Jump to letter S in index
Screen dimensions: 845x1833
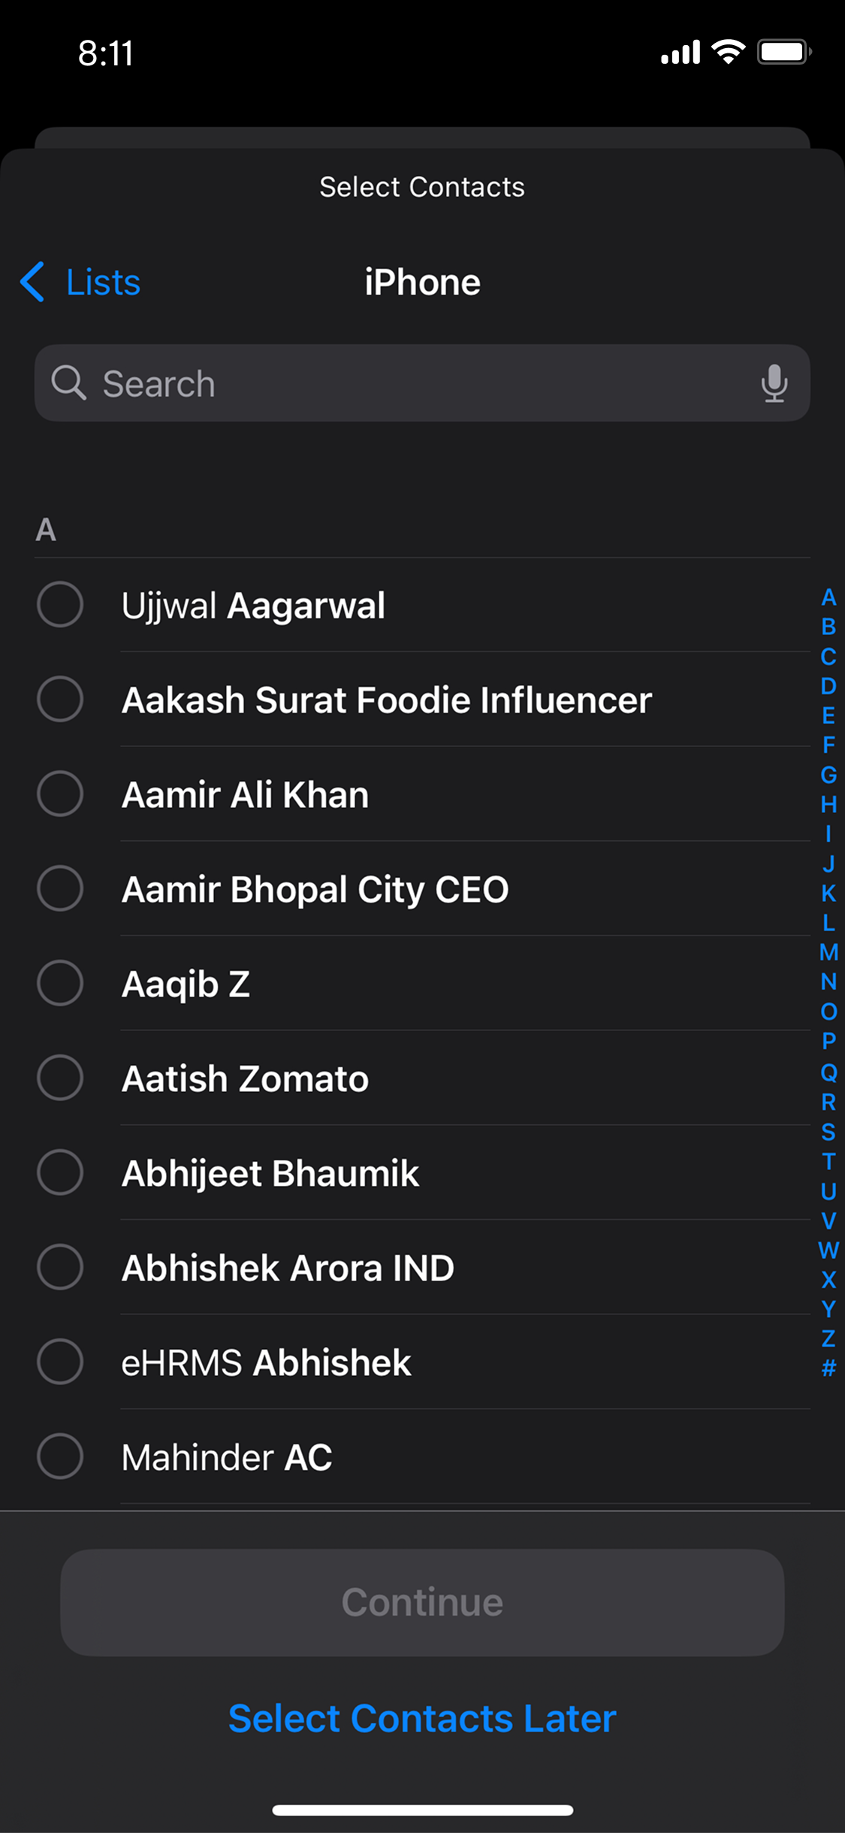click(828, 1131)
